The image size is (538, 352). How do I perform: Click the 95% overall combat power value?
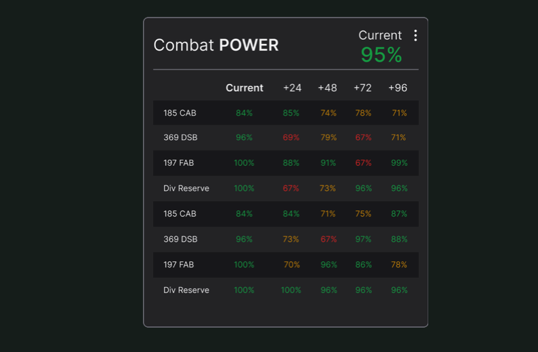tap(381, 56)
